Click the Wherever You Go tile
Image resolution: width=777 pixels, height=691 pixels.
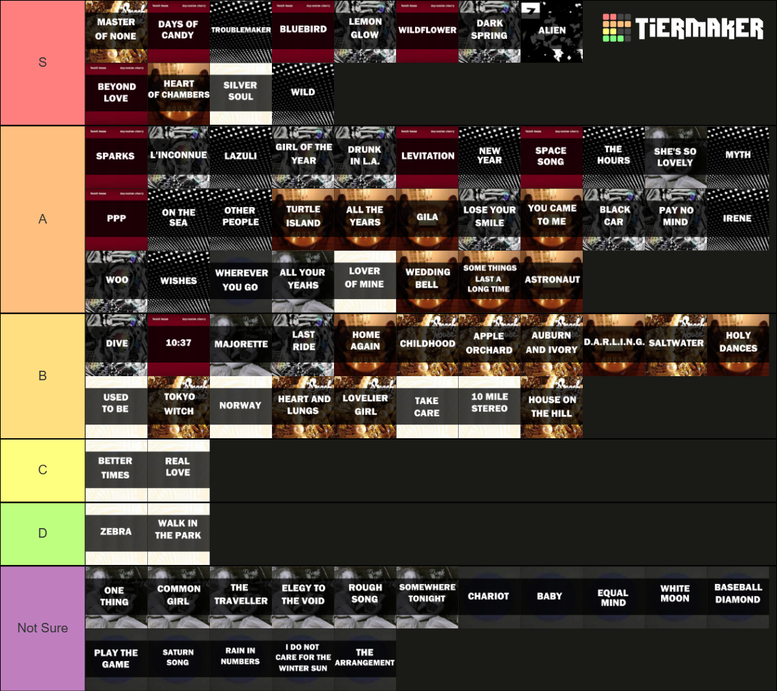point(241,281)
